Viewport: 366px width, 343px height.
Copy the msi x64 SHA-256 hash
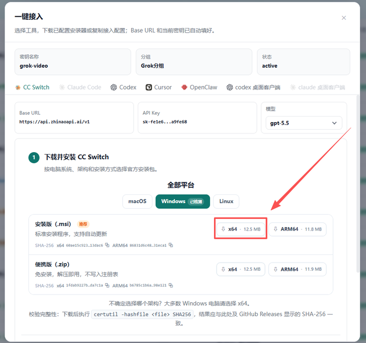[107, 245]
